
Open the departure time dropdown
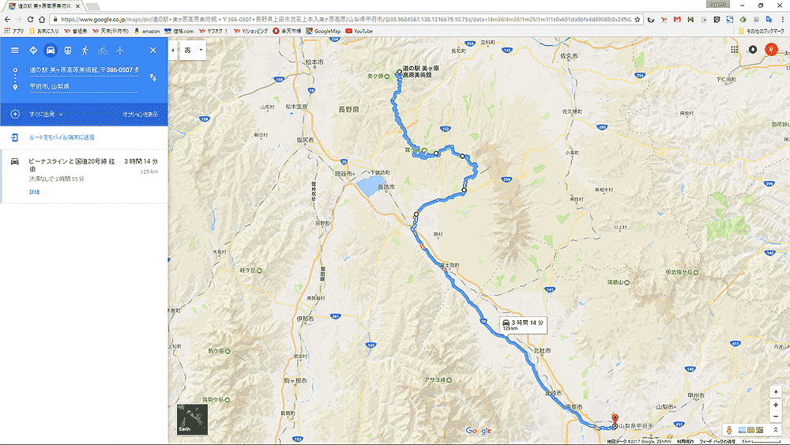tap(46, 115)
